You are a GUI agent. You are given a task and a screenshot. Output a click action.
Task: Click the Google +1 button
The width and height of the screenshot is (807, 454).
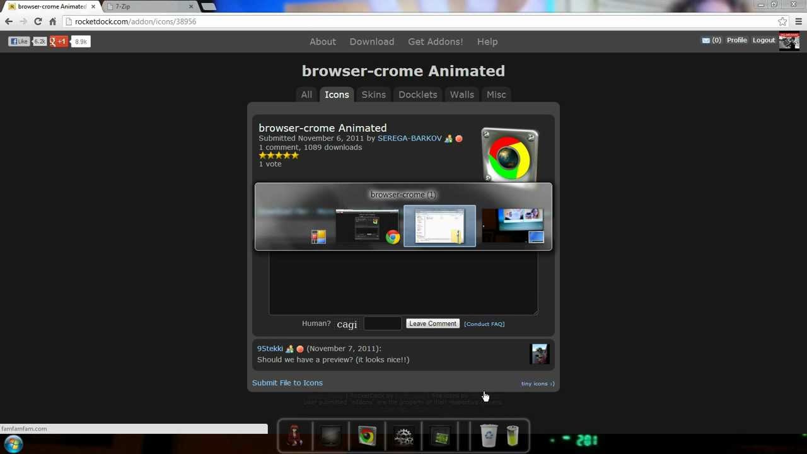click(59, 42)
